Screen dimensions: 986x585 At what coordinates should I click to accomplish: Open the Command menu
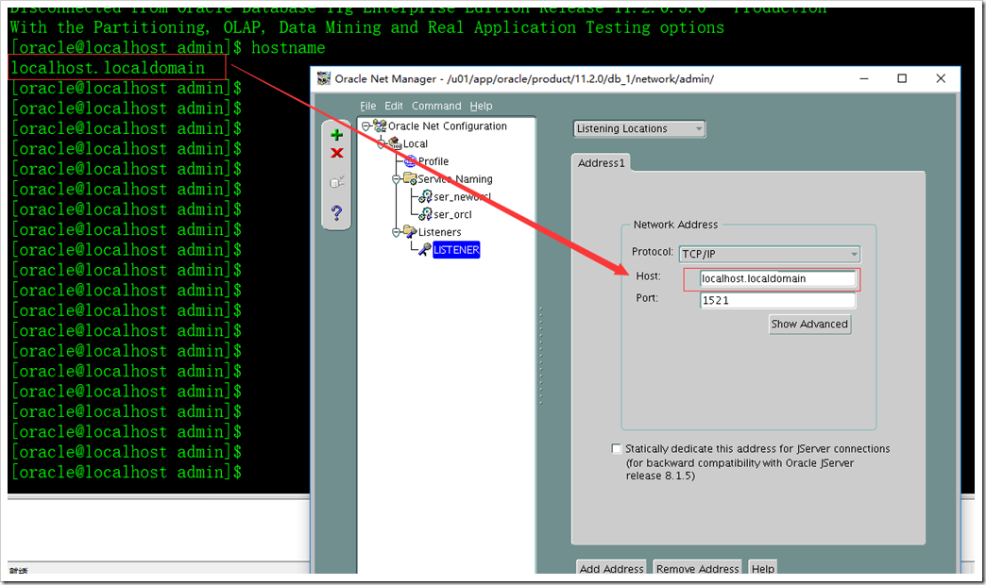pos(436,106)
